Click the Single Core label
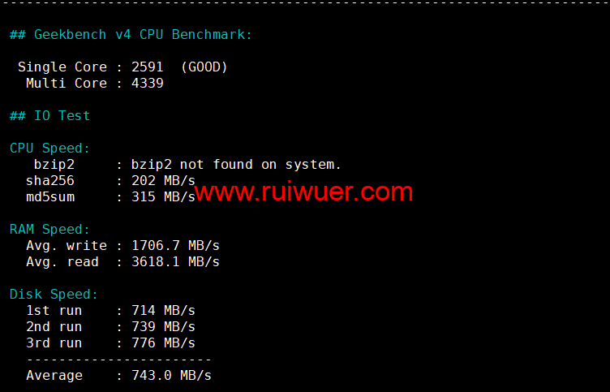Image resolution: width=610 pixels, height=392 pixels. pos(62,67)
